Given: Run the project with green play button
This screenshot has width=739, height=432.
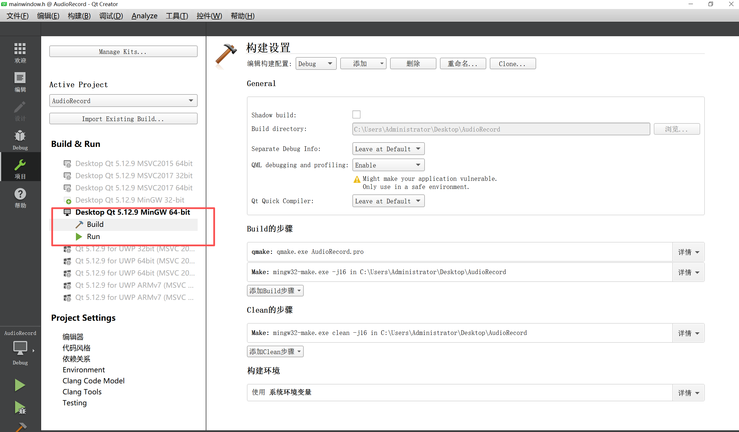Looking at the screenshot, I should [x=20, y=385].
